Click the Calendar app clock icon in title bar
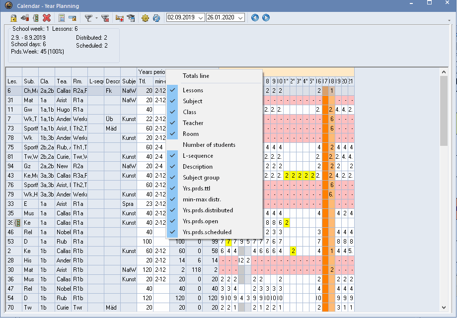Image resolution: width=457 pixels, height=318 pixels. pyautogui.click(x=9, y=5)
